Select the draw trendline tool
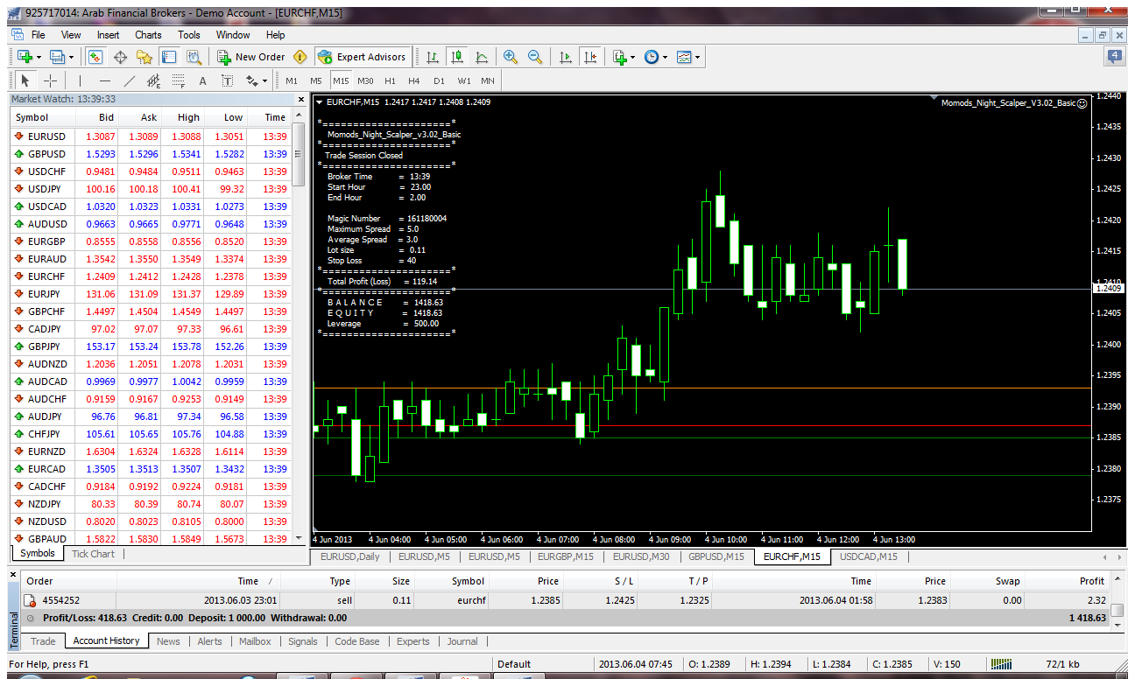Screen dimensions: 1135x679 (130, 81)
